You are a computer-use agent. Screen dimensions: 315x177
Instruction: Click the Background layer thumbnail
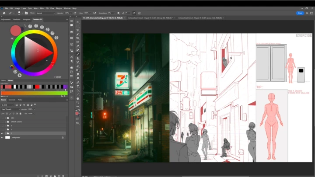(x=7, y=138)
